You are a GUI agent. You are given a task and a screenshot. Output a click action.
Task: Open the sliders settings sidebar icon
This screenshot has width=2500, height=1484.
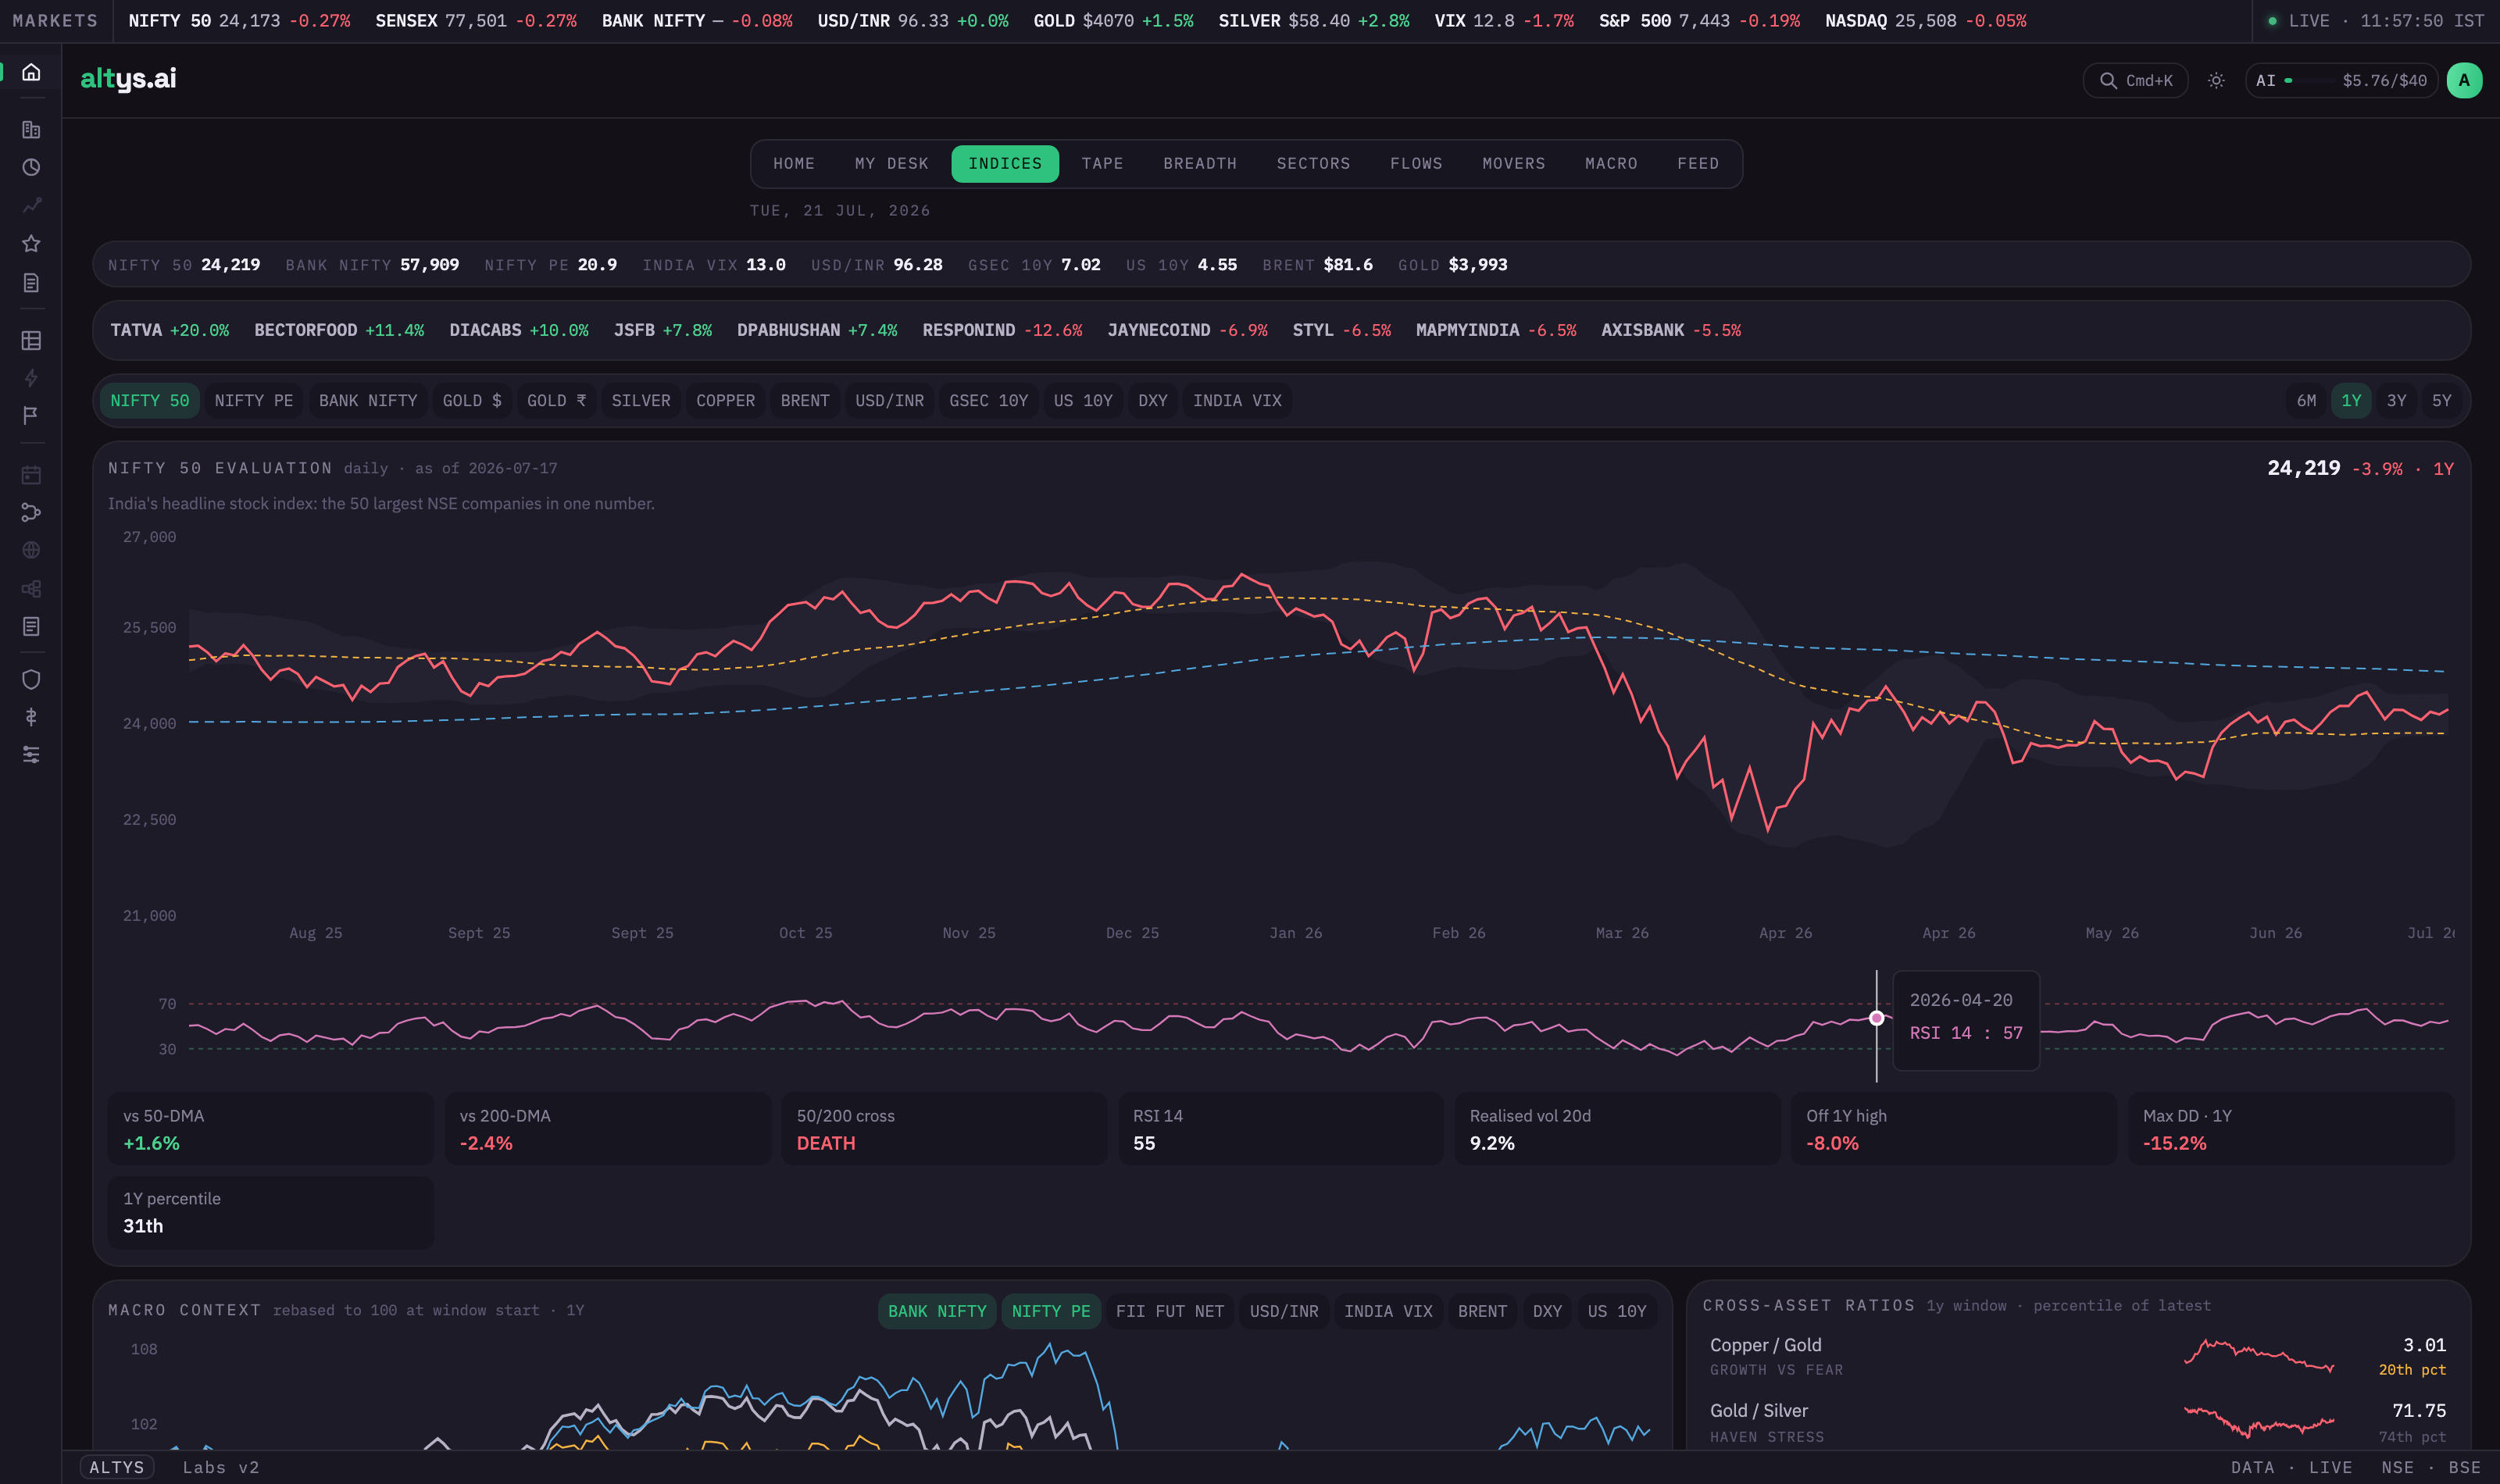pos(31,755)
